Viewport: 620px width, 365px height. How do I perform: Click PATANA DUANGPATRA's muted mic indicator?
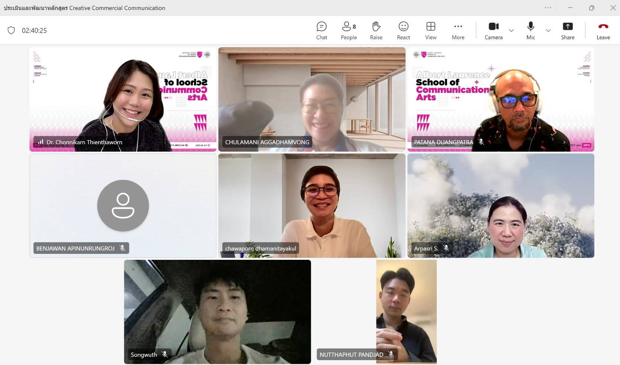pyautogui.click(x=481, y=142)
